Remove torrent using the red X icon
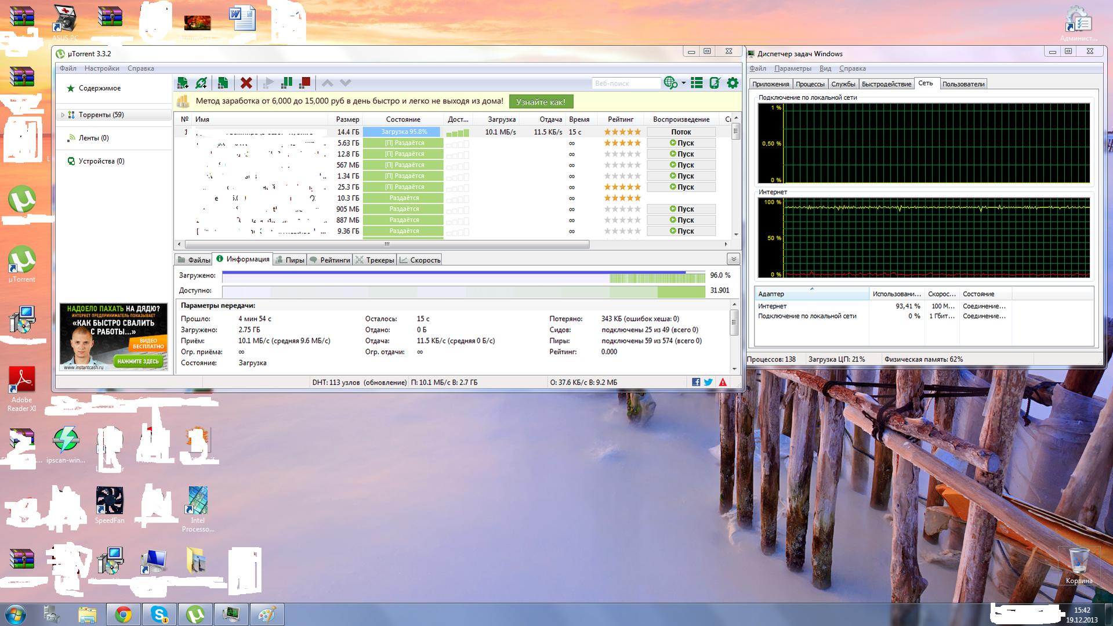This screenshot has width=1113, height=626. click(246, 83)
